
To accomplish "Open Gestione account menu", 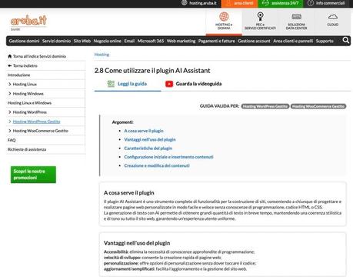I will (254, 41).
